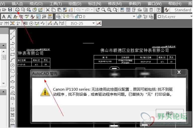The image size is (193, 128).
Task: Open the 格式(O) menu
Action: click(x=36, y=4)
